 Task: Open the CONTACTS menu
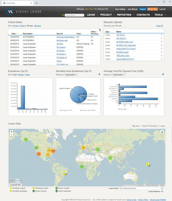(143, 15)
